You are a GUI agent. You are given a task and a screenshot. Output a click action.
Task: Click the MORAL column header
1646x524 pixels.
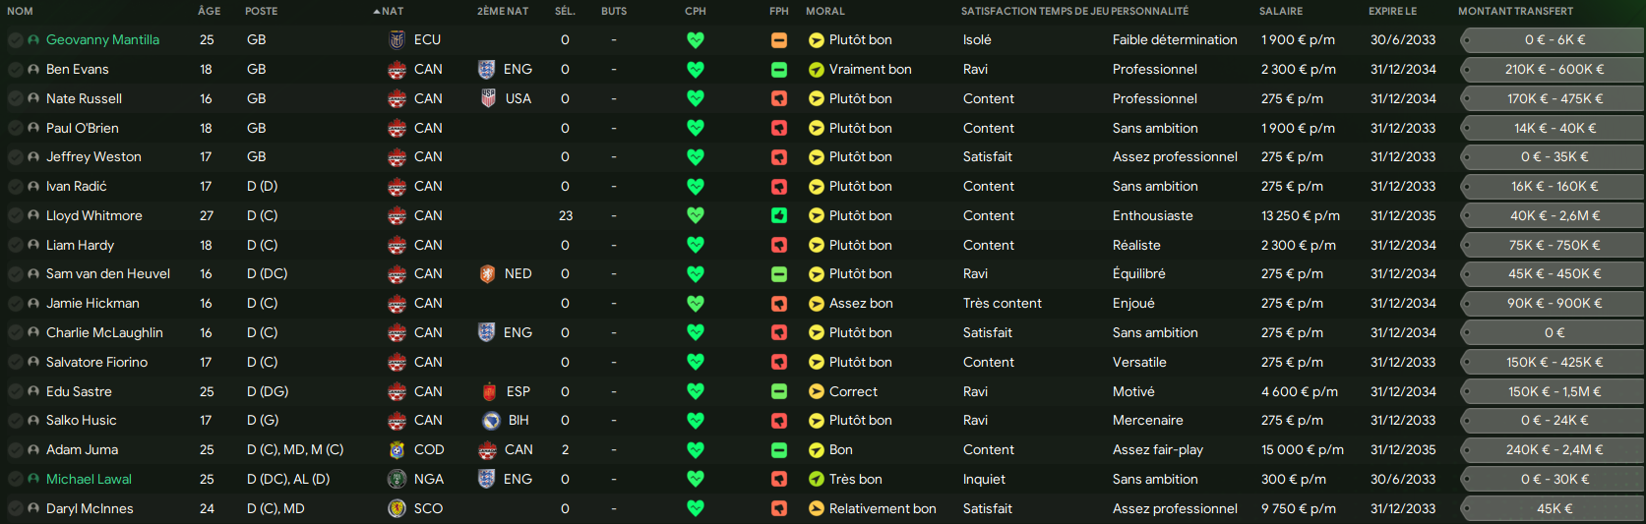click(824, 11)
